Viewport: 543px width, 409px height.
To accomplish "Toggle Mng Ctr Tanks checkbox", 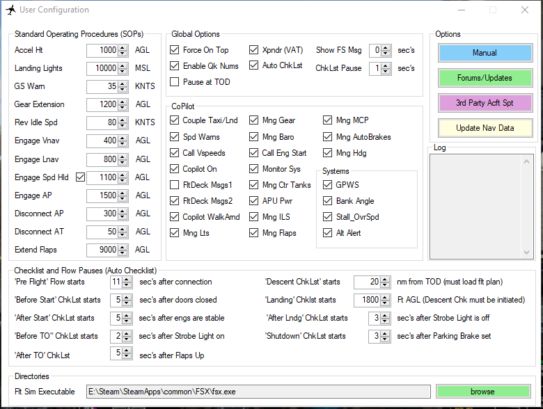I will [254, 185].
